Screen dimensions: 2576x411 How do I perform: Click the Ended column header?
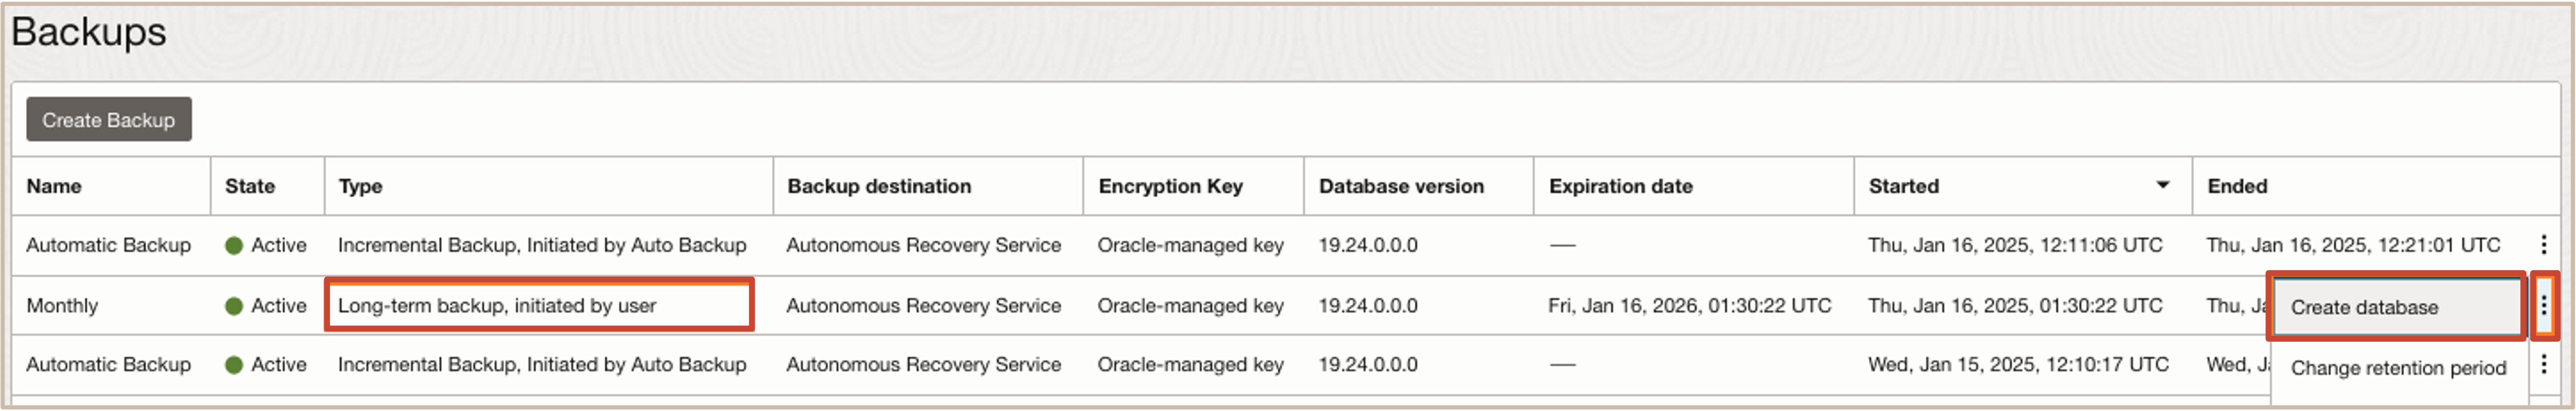2237,186
